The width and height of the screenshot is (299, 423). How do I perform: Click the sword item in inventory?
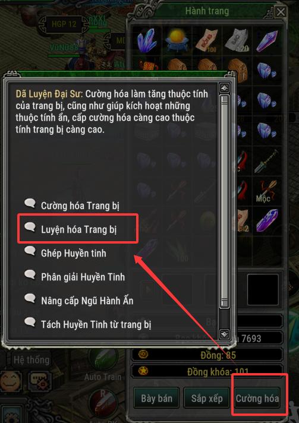tap(267, 162)
